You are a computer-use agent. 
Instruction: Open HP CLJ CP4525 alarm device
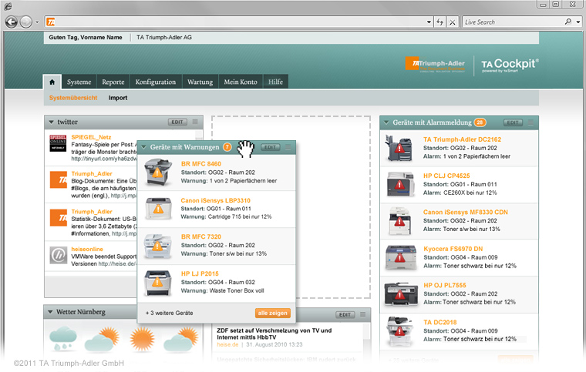pyautogui.click(x=446, y=176)
